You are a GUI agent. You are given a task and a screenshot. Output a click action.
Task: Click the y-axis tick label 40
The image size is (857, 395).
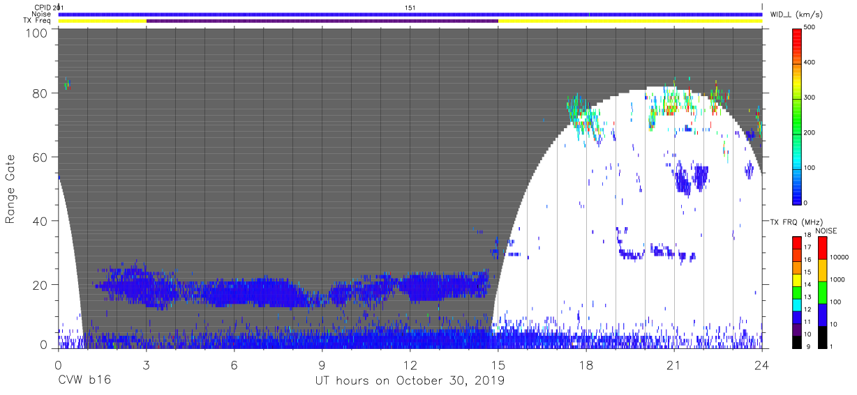(x=41, y=222)
